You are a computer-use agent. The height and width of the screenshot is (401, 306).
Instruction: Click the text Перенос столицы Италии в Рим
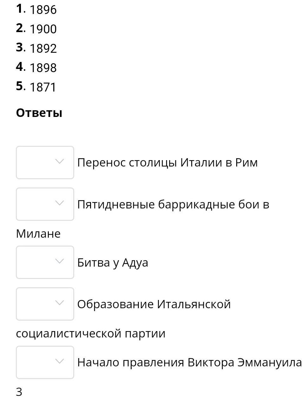pyautogui.click(x=167, y=162)
